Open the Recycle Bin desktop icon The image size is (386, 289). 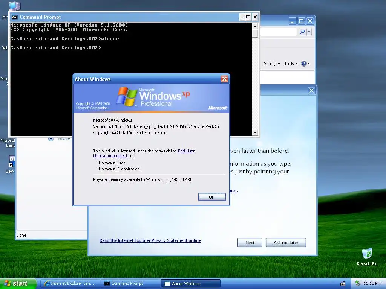pos(367,257)
